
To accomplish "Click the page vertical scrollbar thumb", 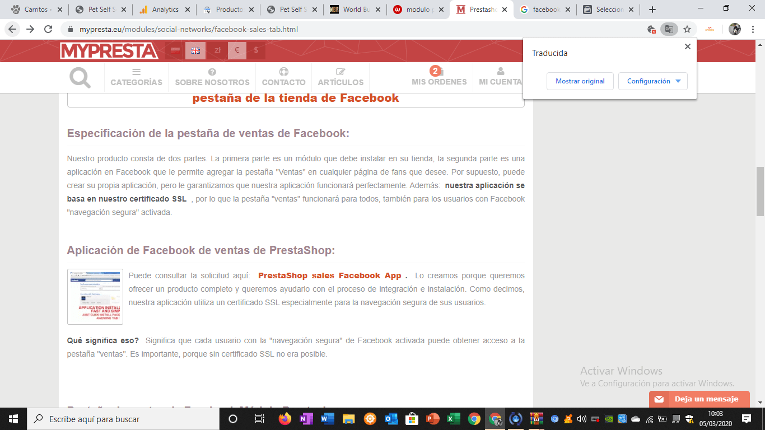I will coord(760,191).
